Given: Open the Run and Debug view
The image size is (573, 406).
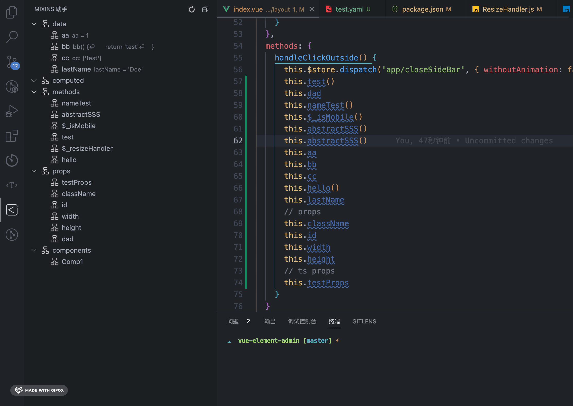Looking at the screenshot, I should (x=12, y=111).
